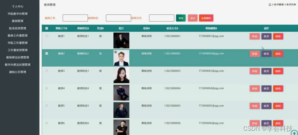Click small icon on 教师2 photo corner

click(x=116, y=52)
